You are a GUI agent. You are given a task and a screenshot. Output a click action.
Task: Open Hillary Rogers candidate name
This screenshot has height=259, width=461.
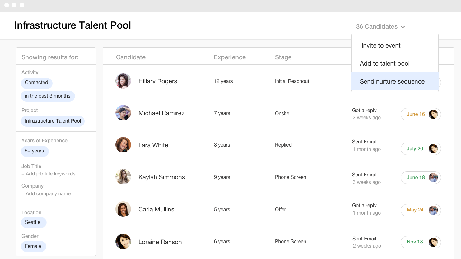pos(158,81)
